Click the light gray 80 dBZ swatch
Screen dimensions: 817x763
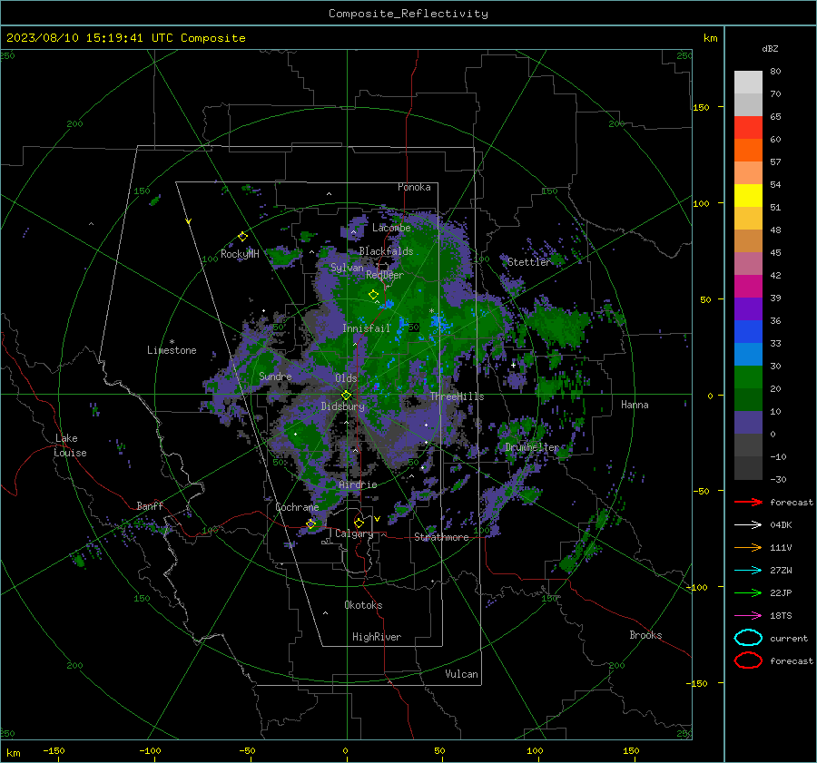[x=748, y=82]
